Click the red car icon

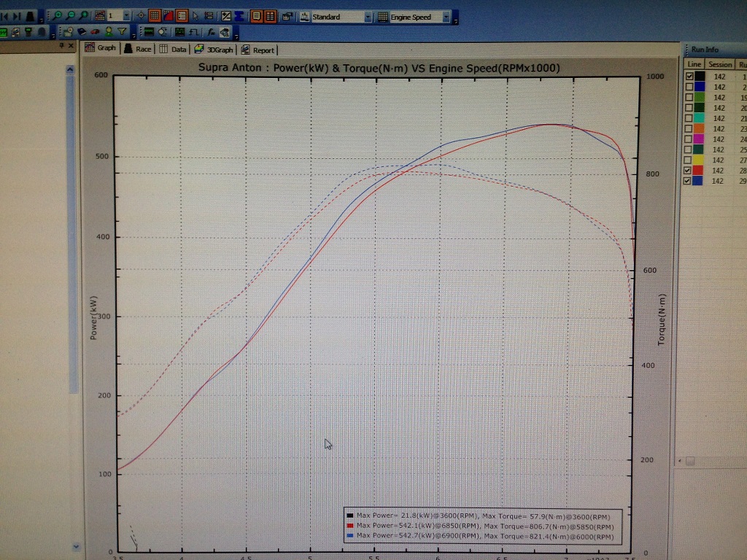point(95,32)
